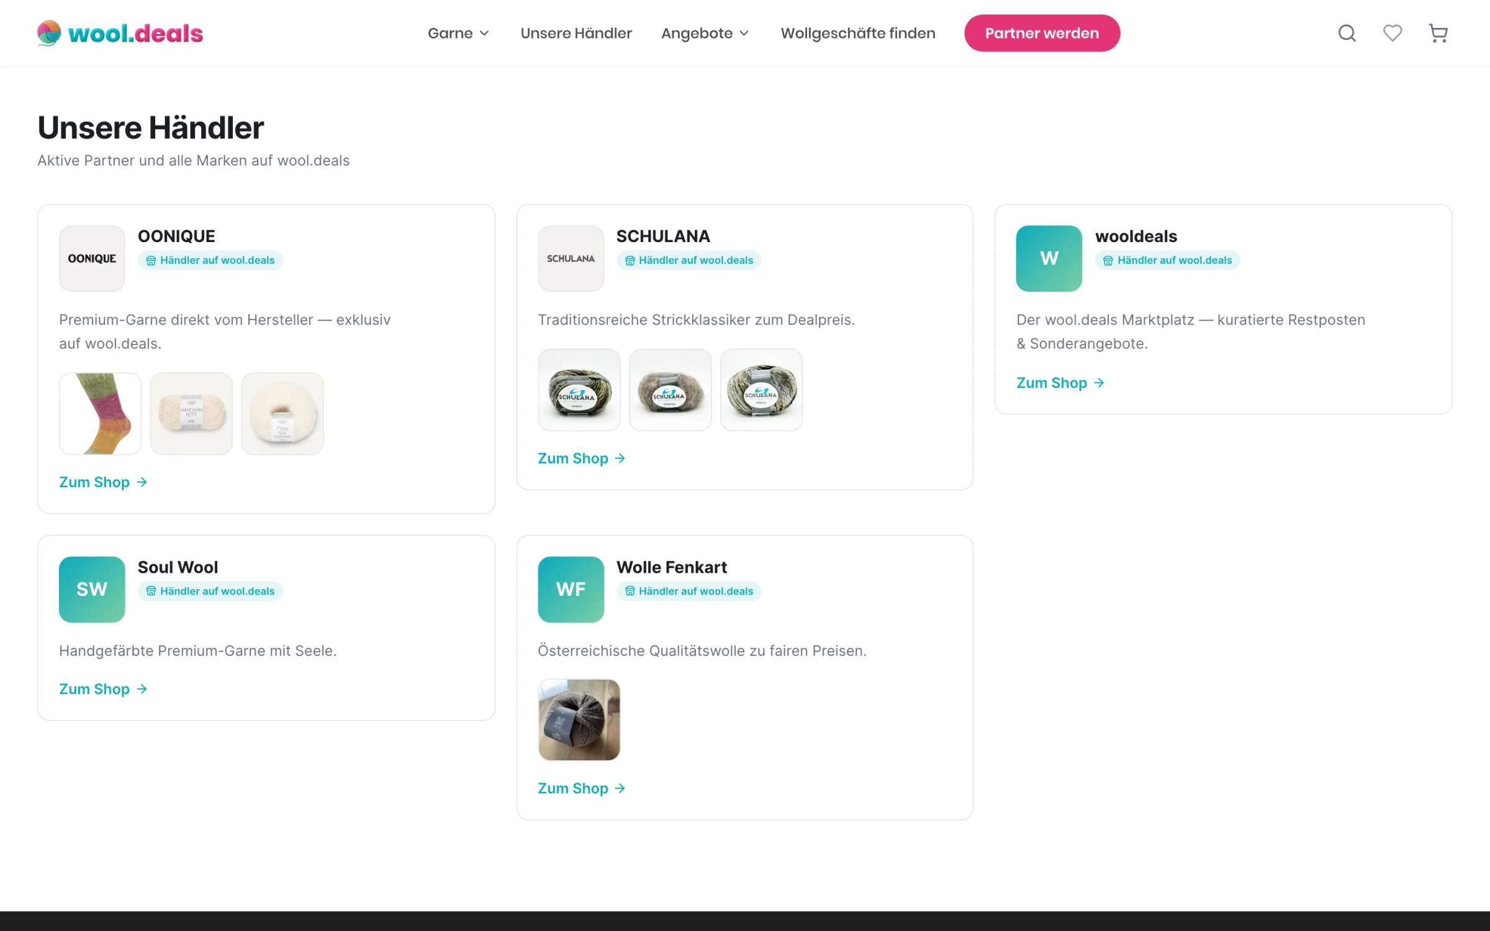
Task: Click the Wolle Fenkart card heading
Action: coord(672,567)
